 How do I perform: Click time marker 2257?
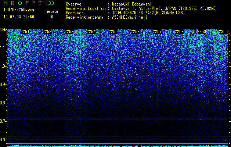click(157, 32)
